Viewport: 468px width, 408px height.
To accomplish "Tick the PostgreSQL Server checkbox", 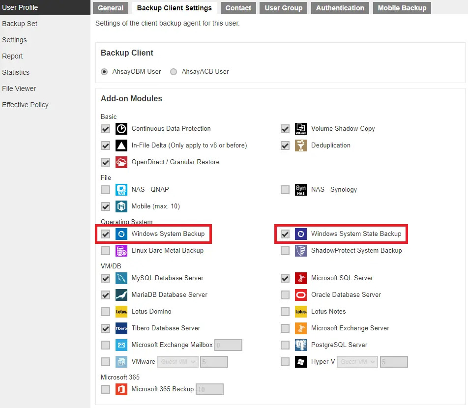I will click(x=285, y=345).
